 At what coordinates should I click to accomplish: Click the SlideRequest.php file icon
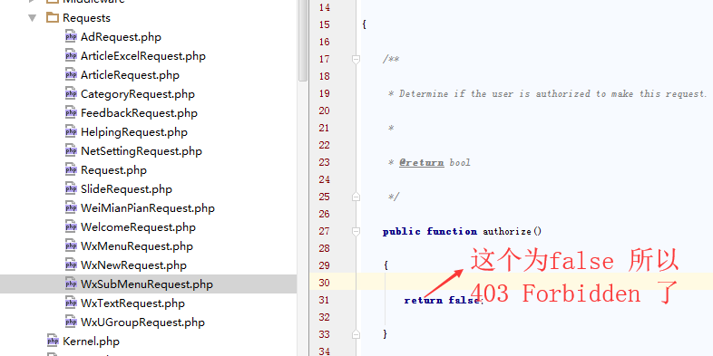coord(71,189)
